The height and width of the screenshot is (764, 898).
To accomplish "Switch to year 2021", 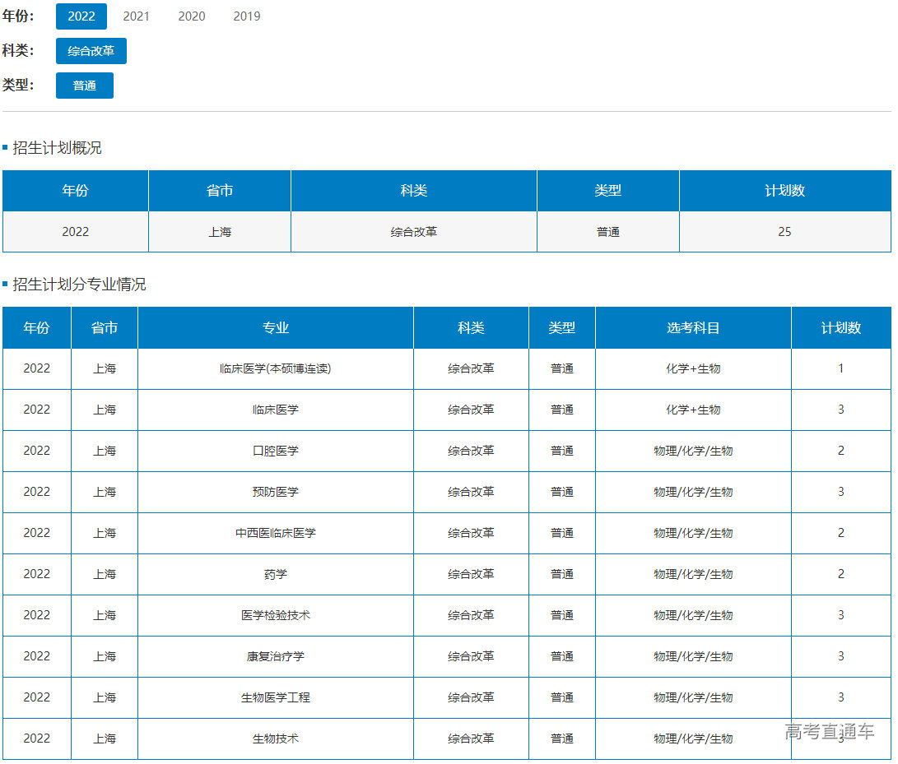I will (x=137, y=16).
